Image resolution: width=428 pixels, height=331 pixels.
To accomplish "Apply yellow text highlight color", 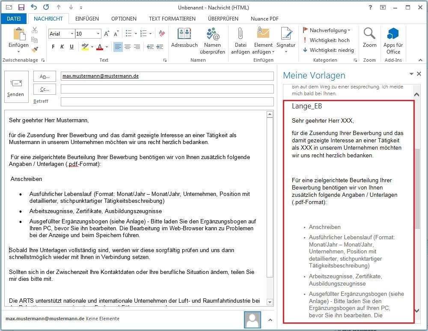I will [85, 47].
